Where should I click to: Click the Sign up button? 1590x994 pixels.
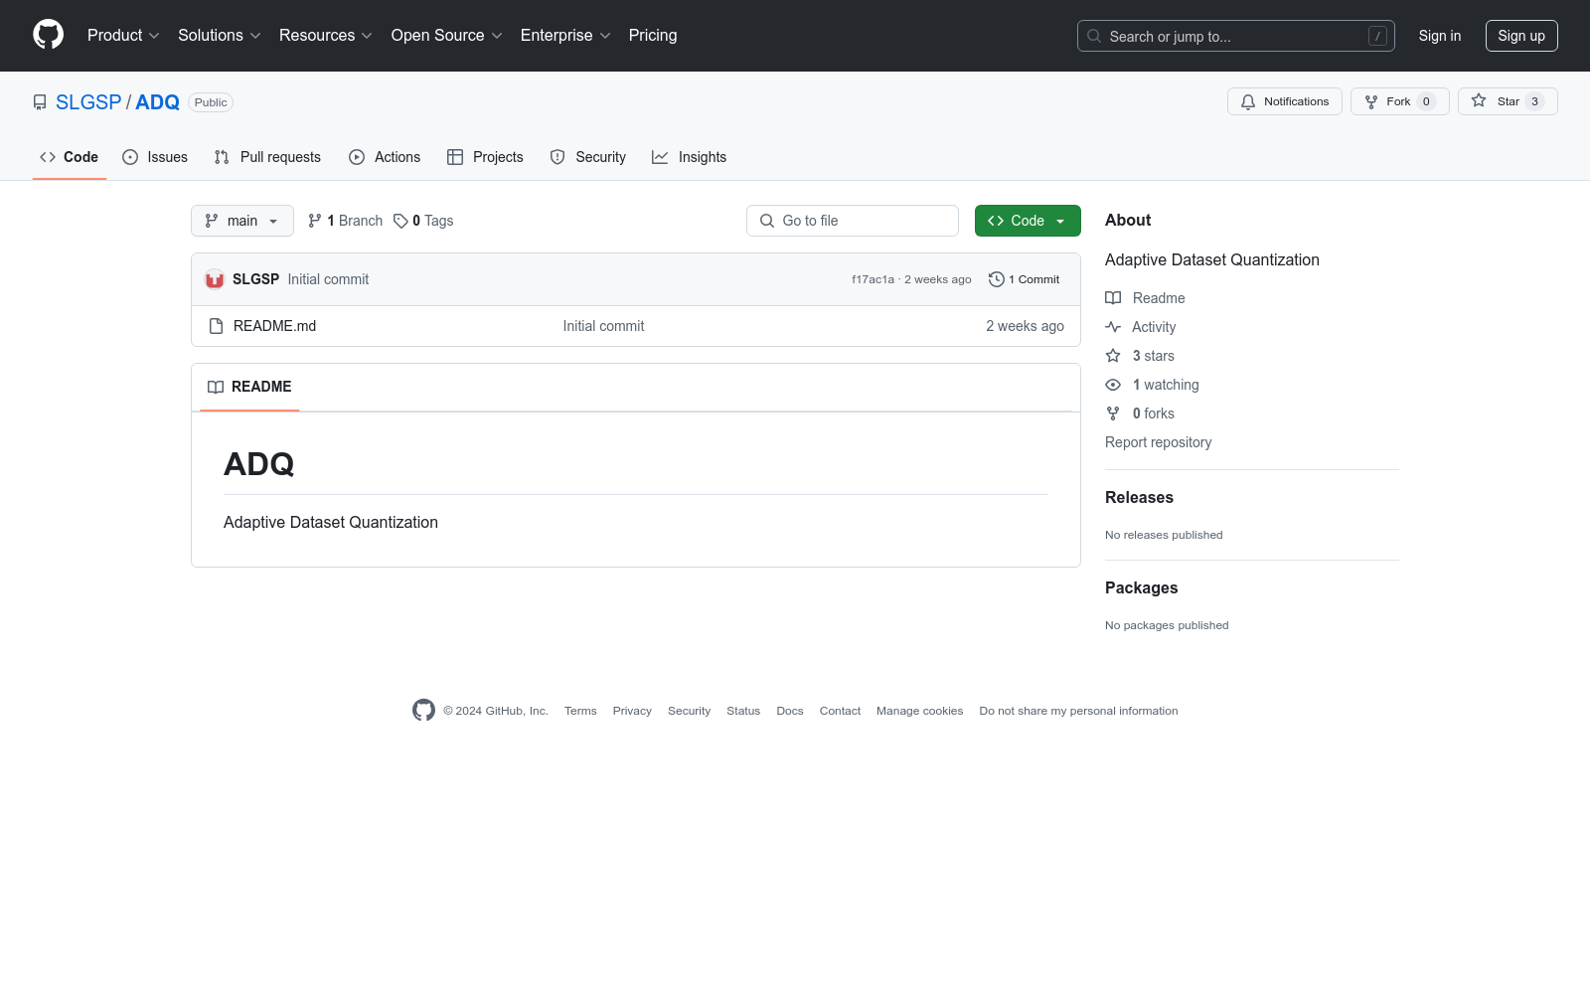click(x=1521, y=36)
